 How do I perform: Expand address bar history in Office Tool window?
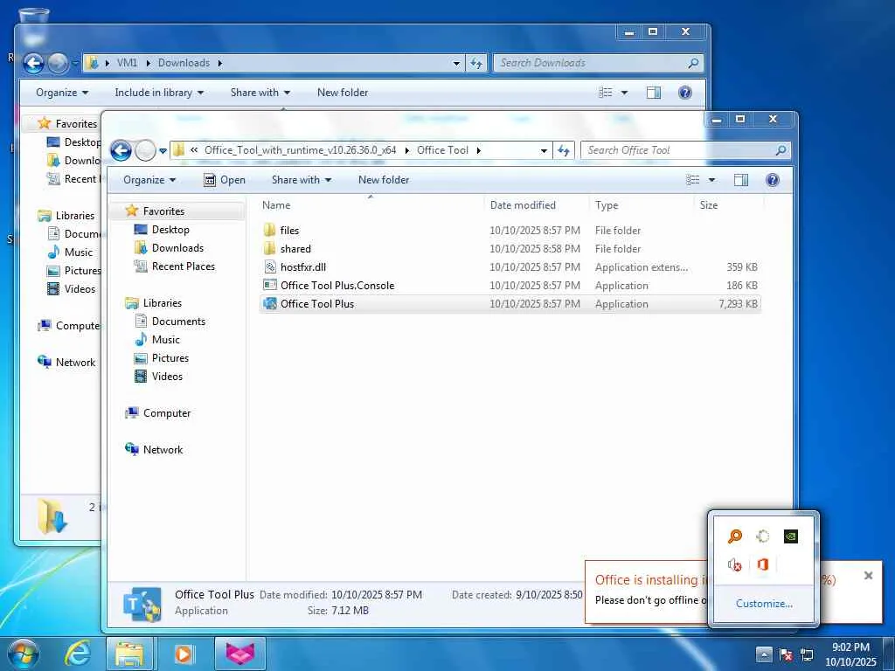544,150
